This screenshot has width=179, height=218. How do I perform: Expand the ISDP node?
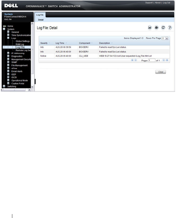(8, 74)
